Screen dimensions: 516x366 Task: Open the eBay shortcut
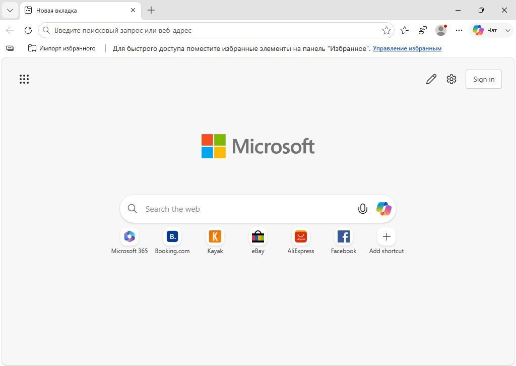tap(258, 241)
